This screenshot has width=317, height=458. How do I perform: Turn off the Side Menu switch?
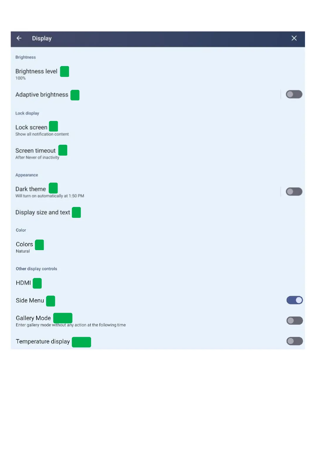294,300
